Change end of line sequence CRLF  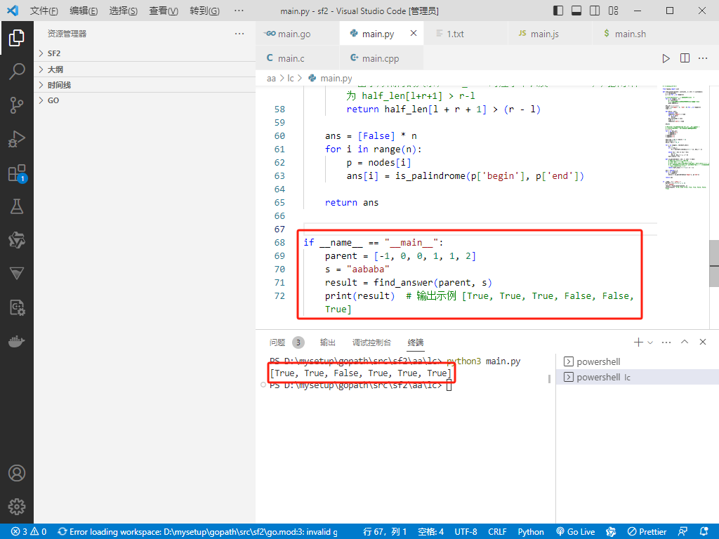click(x=497, y=532)
